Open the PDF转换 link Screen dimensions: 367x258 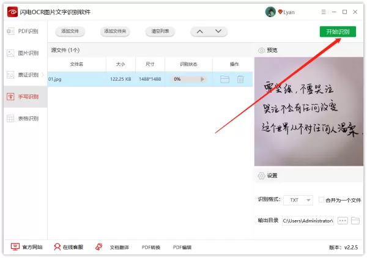tap(151, 248)
